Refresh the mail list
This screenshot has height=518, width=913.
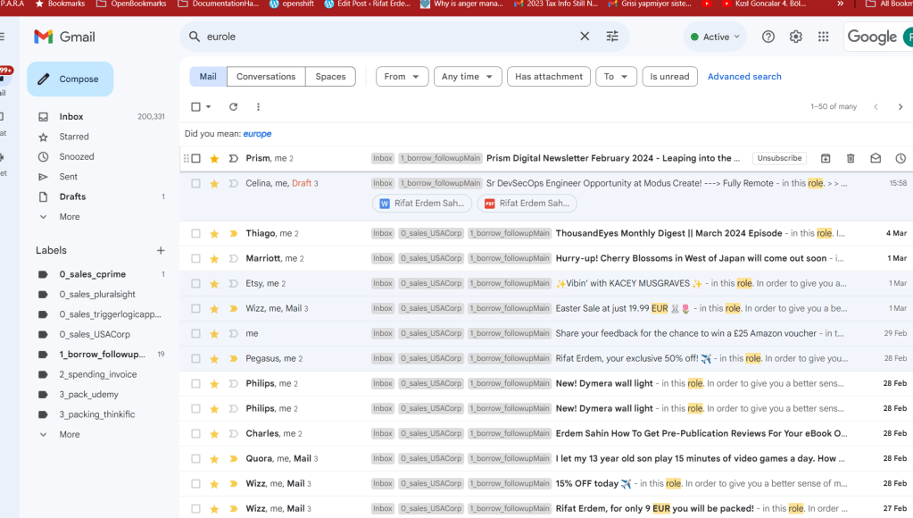pos(233,106)
